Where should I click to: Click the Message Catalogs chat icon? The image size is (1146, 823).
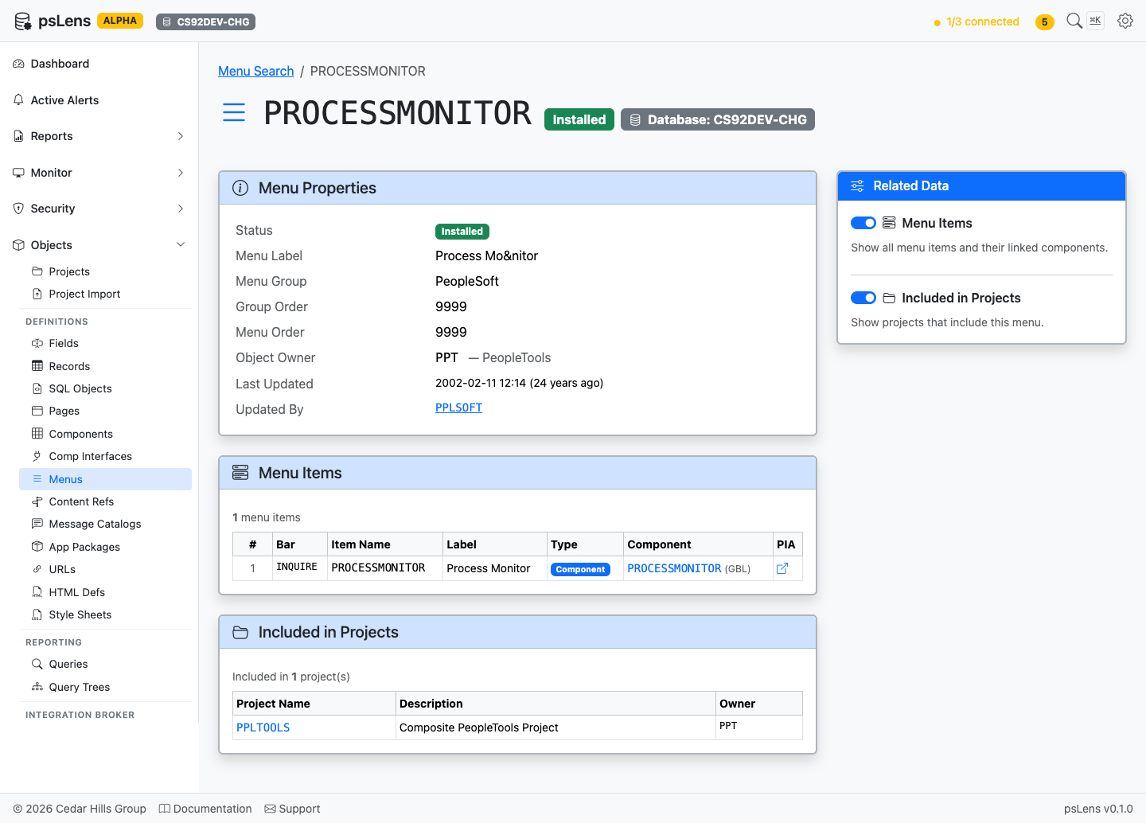(x=37, y=524)
